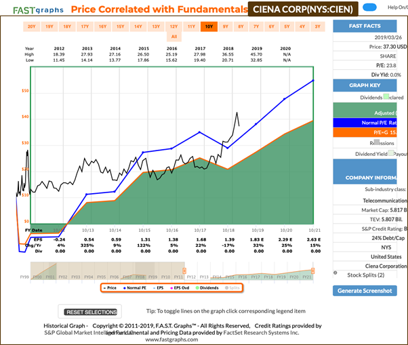The height and width of the screenshot is (345, 408).
Task: Click the info icon beside Stock Splits
Action: click(x=335, y=272)
